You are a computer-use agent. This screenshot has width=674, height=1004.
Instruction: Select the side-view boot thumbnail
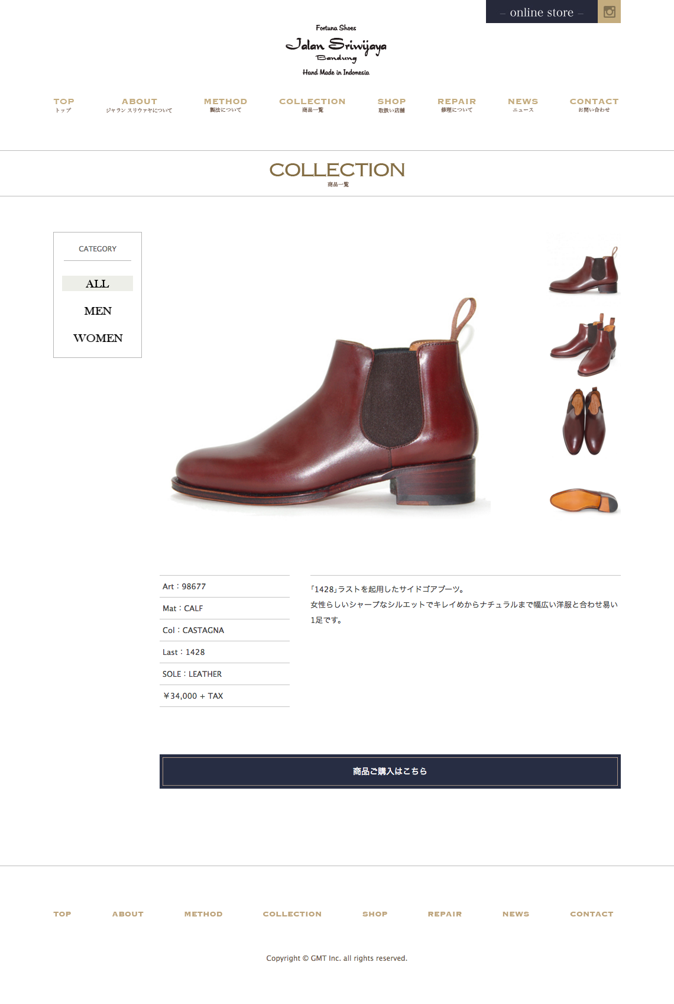pos(584,269)
